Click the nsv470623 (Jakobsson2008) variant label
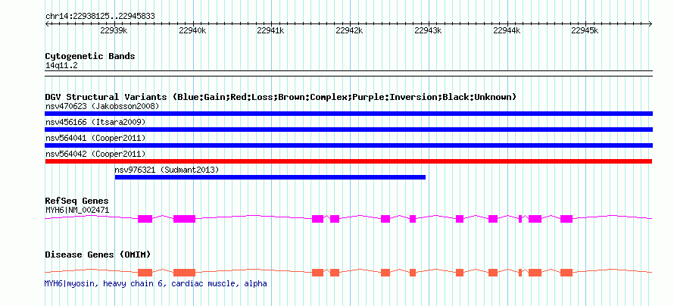 point(102,106)
